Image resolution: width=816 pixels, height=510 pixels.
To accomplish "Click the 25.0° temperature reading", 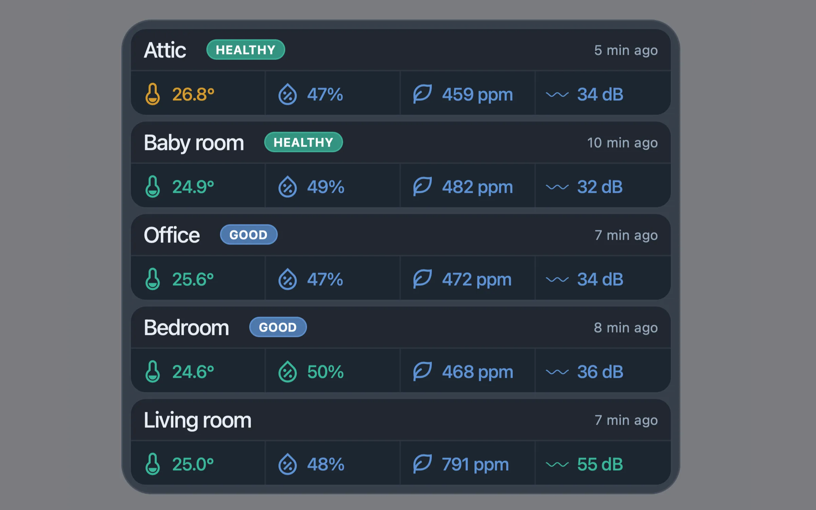I will 193,464.
